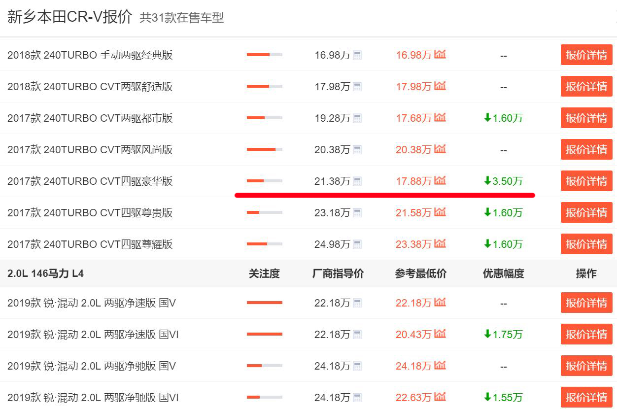617x409 pixels.
Task: Click attention bar for 2017款 CVT两驱风尚版
Action: tap(265, 149)
